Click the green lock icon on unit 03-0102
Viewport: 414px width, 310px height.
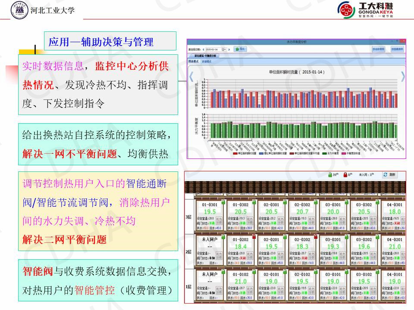point(378,271)
